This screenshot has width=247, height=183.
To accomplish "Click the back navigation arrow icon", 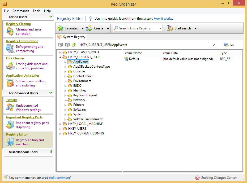I will click(61, 45).
